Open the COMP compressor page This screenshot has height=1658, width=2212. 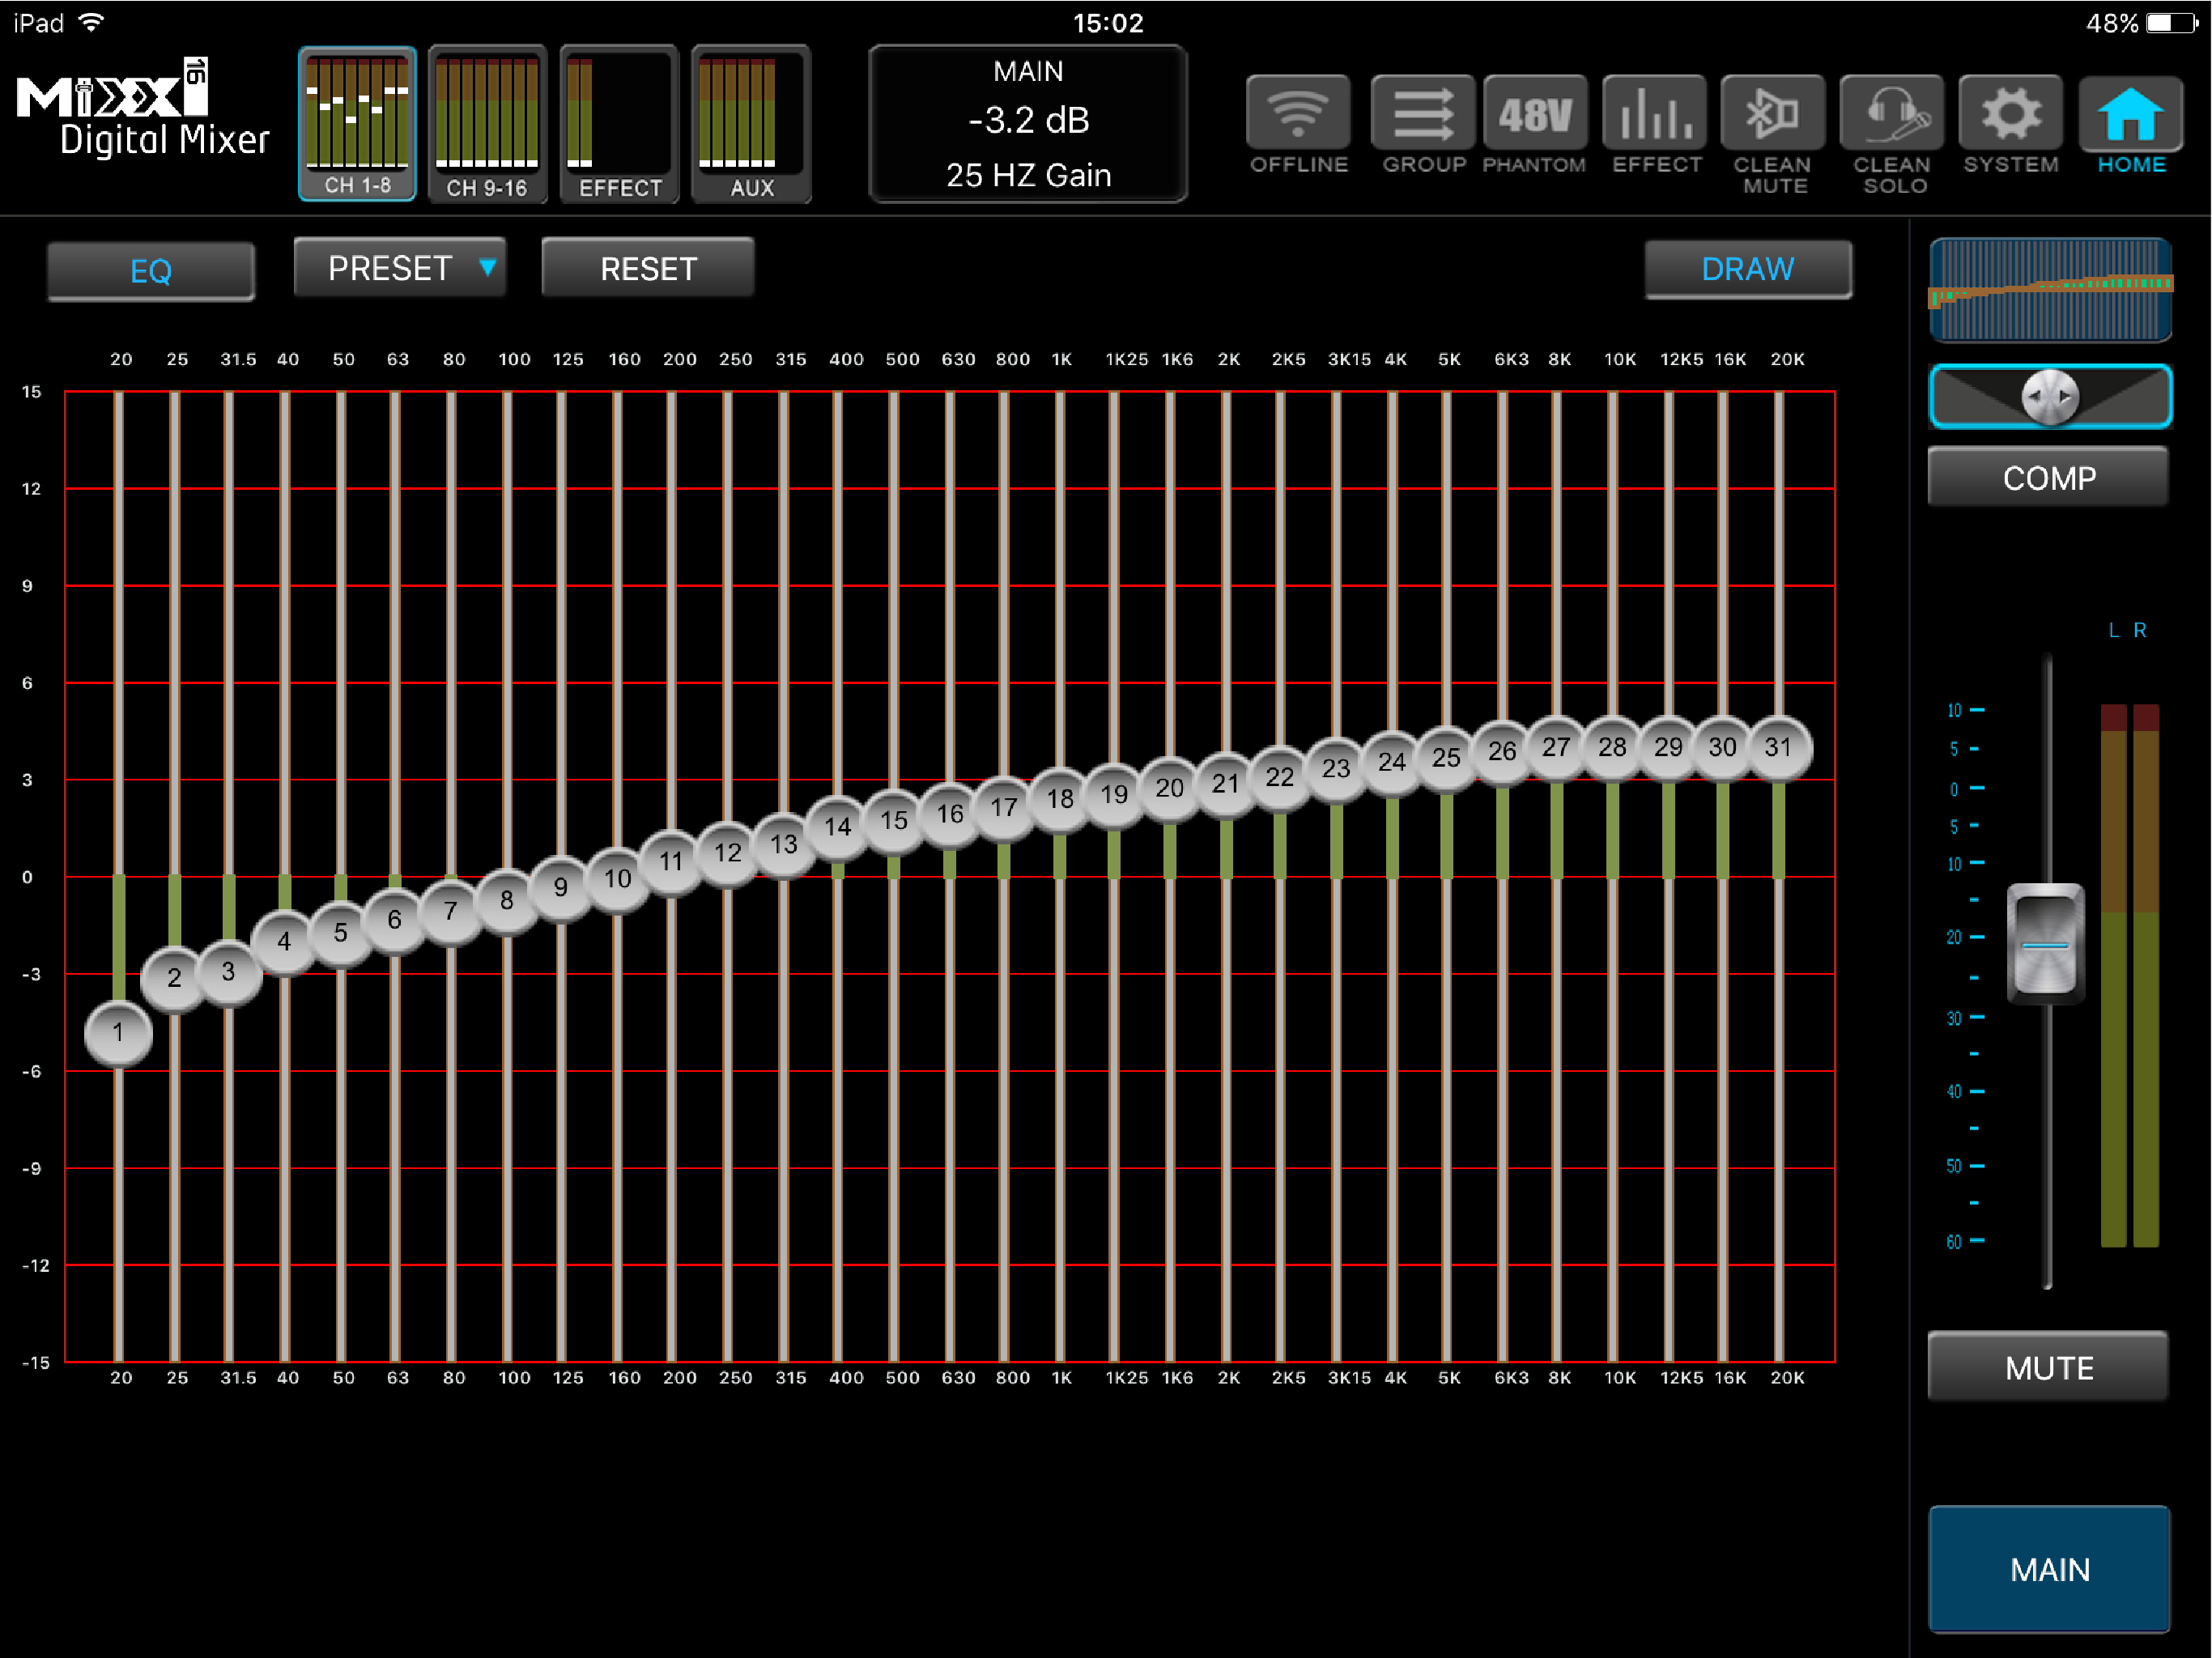pos(2049,477)
